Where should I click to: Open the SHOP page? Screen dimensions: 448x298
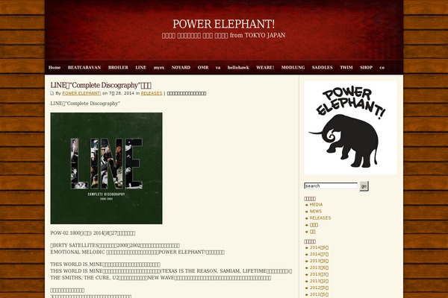[366, 68]
